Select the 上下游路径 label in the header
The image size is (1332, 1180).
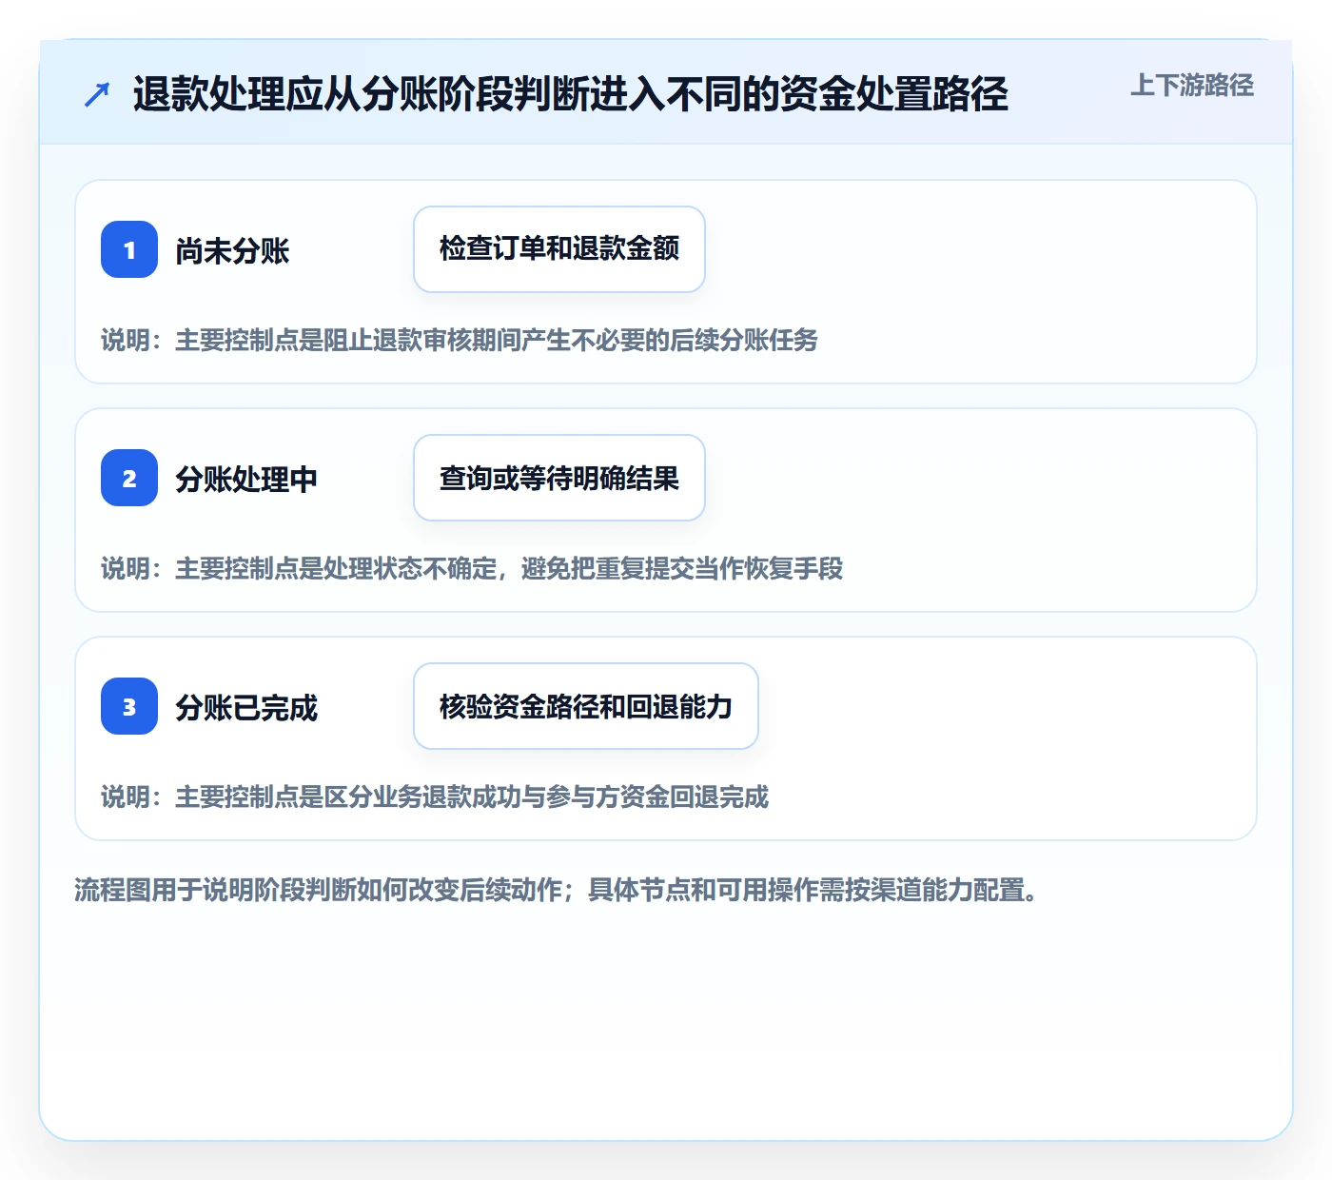(1192, 86)
